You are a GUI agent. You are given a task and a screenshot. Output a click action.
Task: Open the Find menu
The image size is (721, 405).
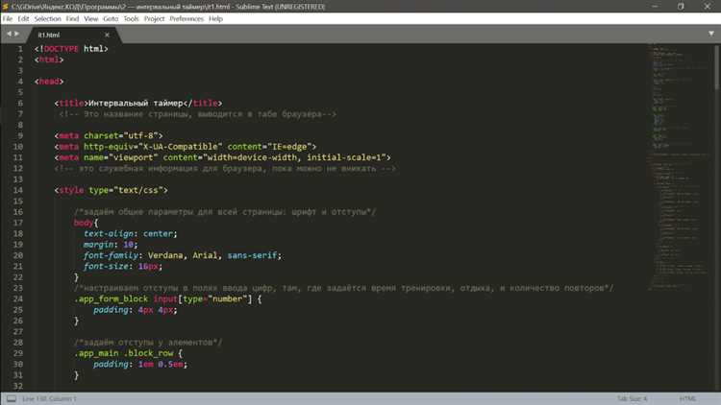pyautogui.click(x=72, y=19)
